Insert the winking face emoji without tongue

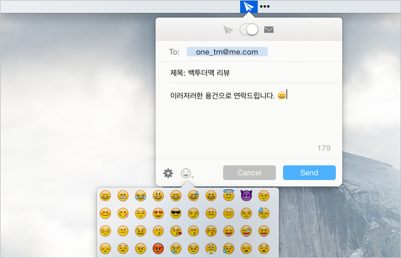tap(264, 196)
